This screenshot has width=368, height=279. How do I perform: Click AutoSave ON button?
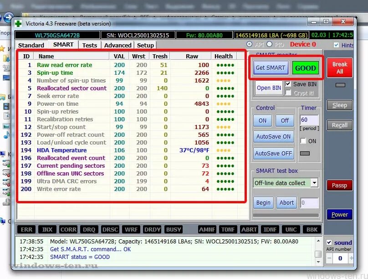pyautogui.click(x=273, y=136)
